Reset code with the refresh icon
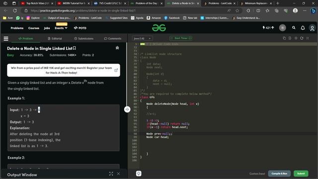318x179 pixels. pyautogui.click(x=302, y=38)
